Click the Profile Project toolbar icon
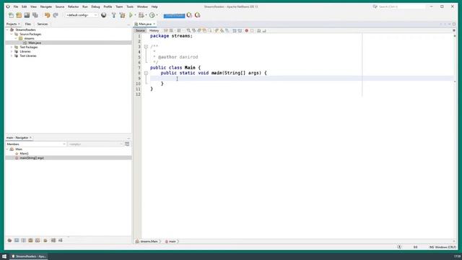Image resolution: width=462 pixels, height=260 pixels. click(x=152, y=15)
